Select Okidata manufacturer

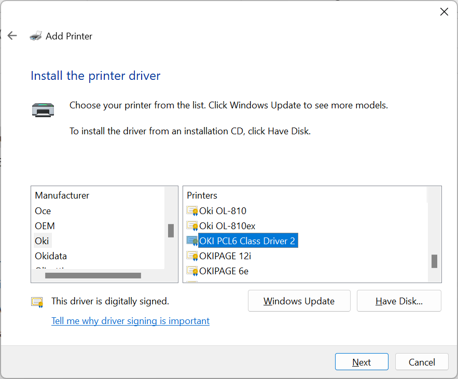coord(51,256)
